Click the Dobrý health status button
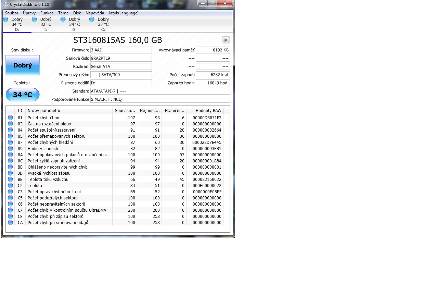Screen dimensions: 436x283 click(23, 65)
